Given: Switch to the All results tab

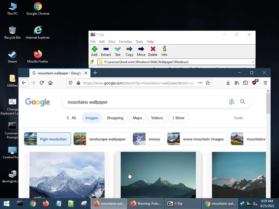Looking at the screenshot, I should click(71, 118).
